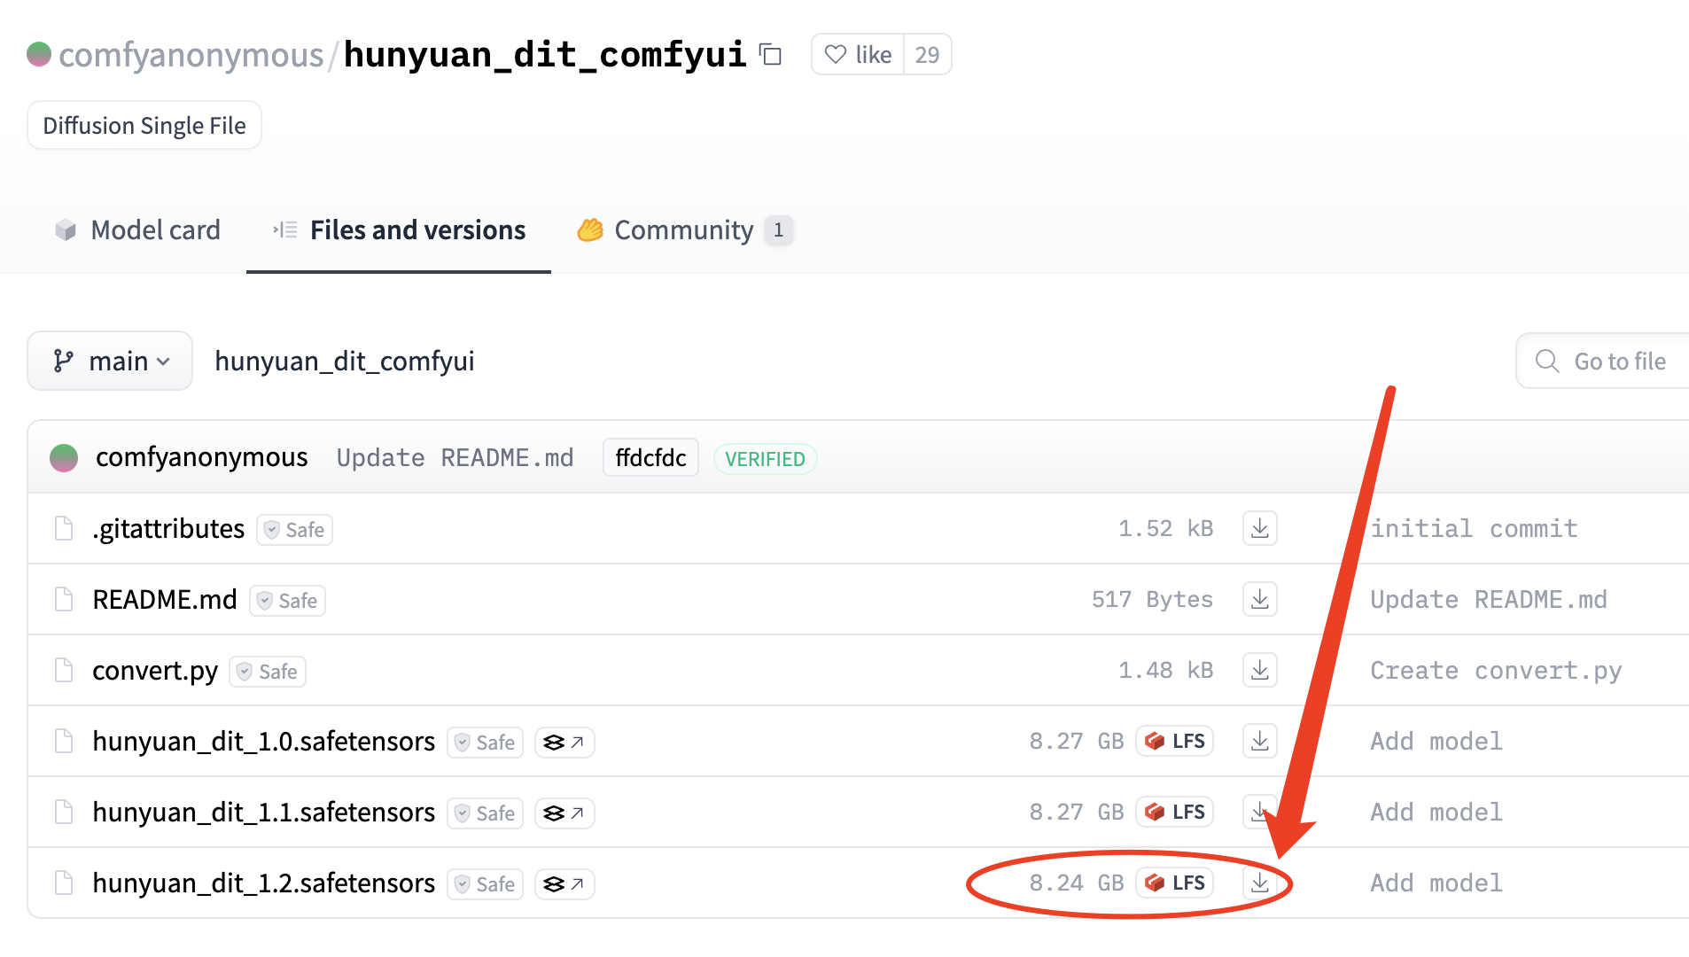This screenshot has height=957, width=1689.
Task: Copy the model name with the copy icon
Action: point(771,55)
